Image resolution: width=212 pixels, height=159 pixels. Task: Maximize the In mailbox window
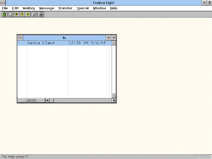coord(114,38)
